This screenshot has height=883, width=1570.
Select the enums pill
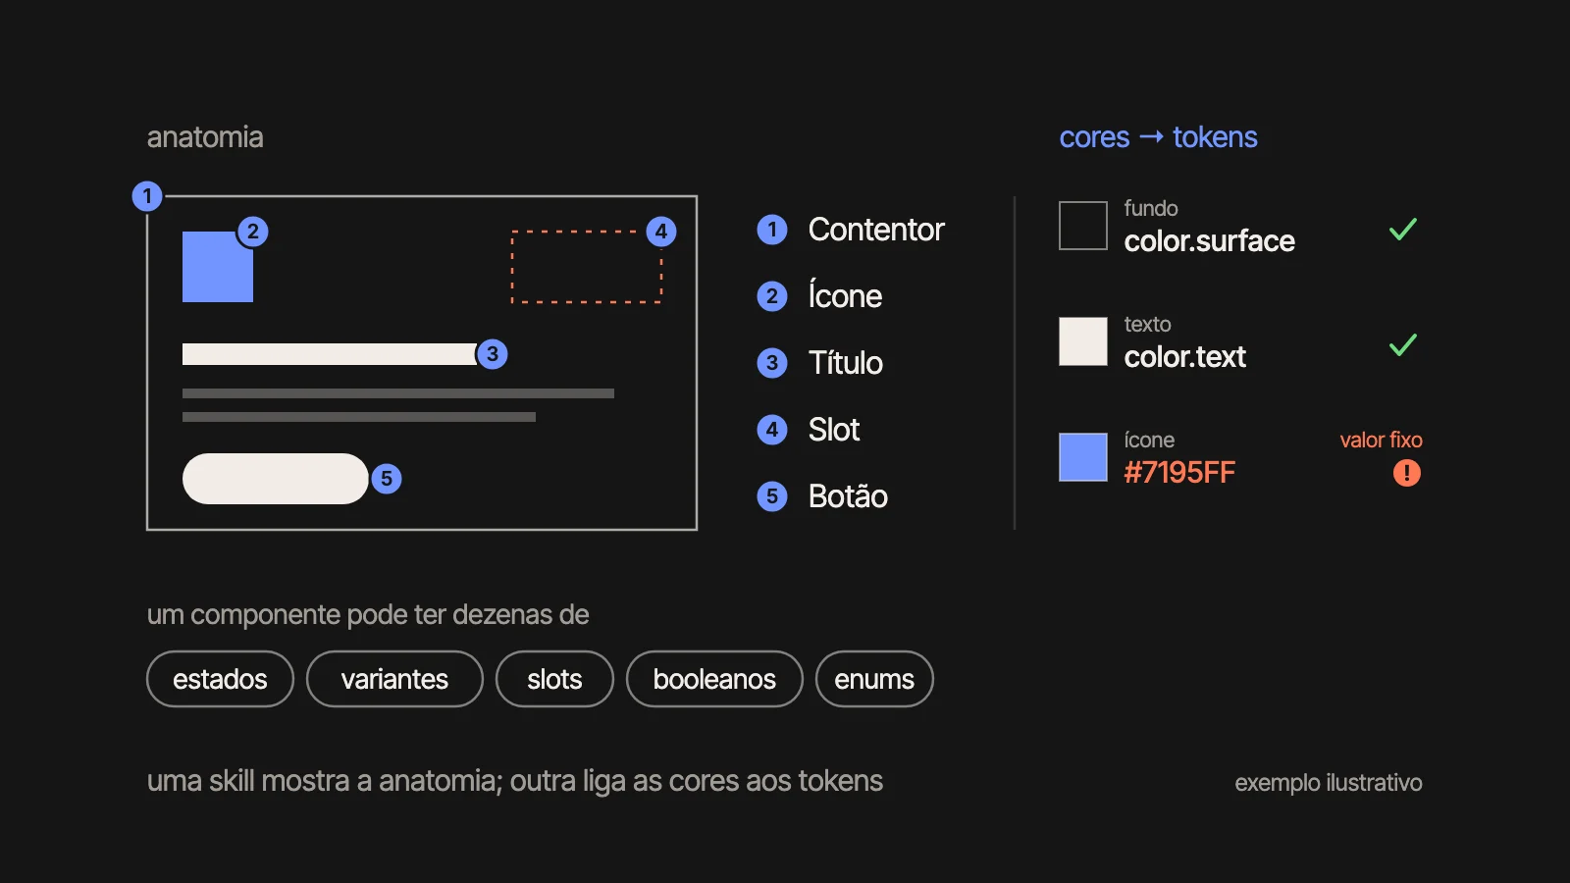tap(874, 679)
